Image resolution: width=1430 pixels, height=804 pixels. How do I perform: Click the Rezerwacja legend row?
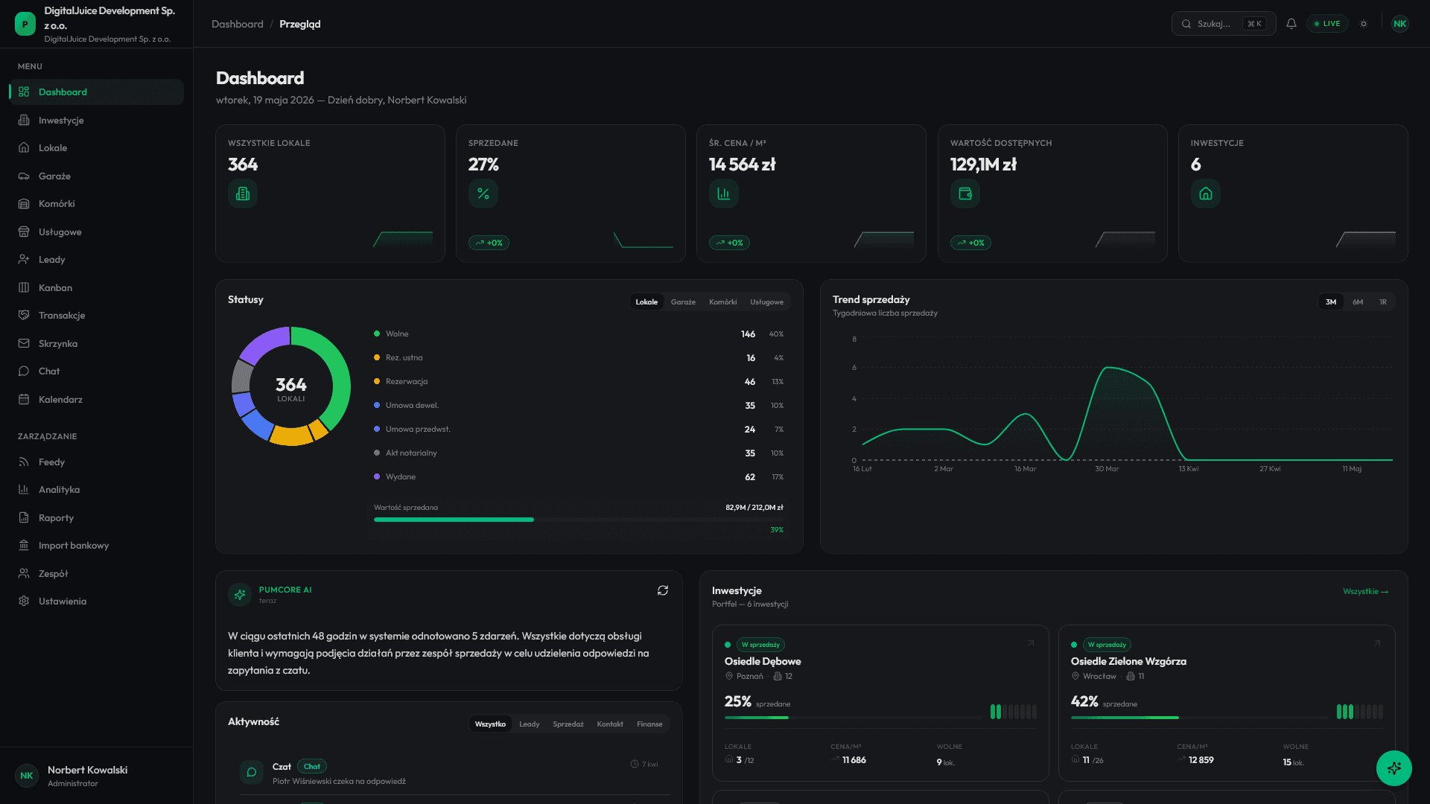coord(579,382)
